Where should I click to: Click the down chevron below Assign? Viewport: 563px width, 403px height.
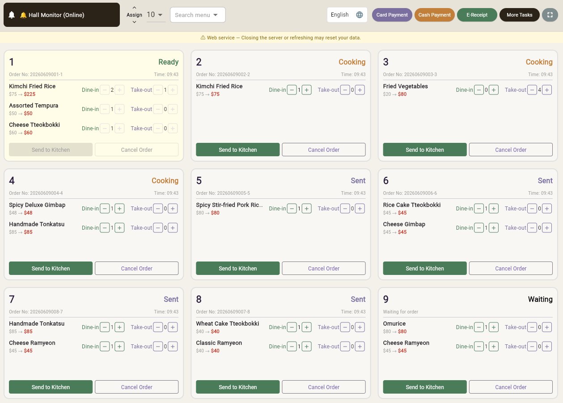[x=134, y=22]
